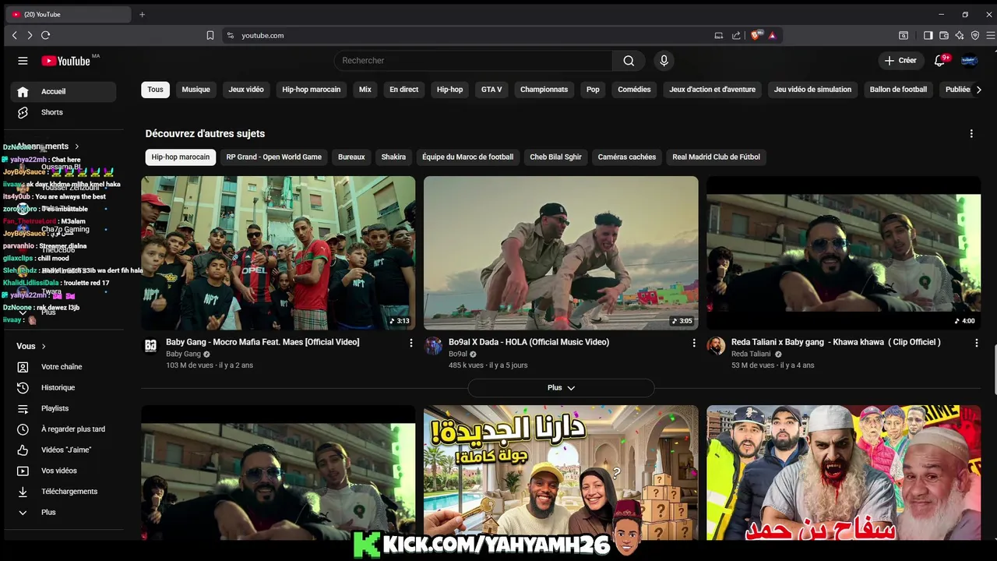Play the Mocro Mafia video thumbnail
Image resolution: width=997 pixels, height=561 pixels.
[278, 253]
